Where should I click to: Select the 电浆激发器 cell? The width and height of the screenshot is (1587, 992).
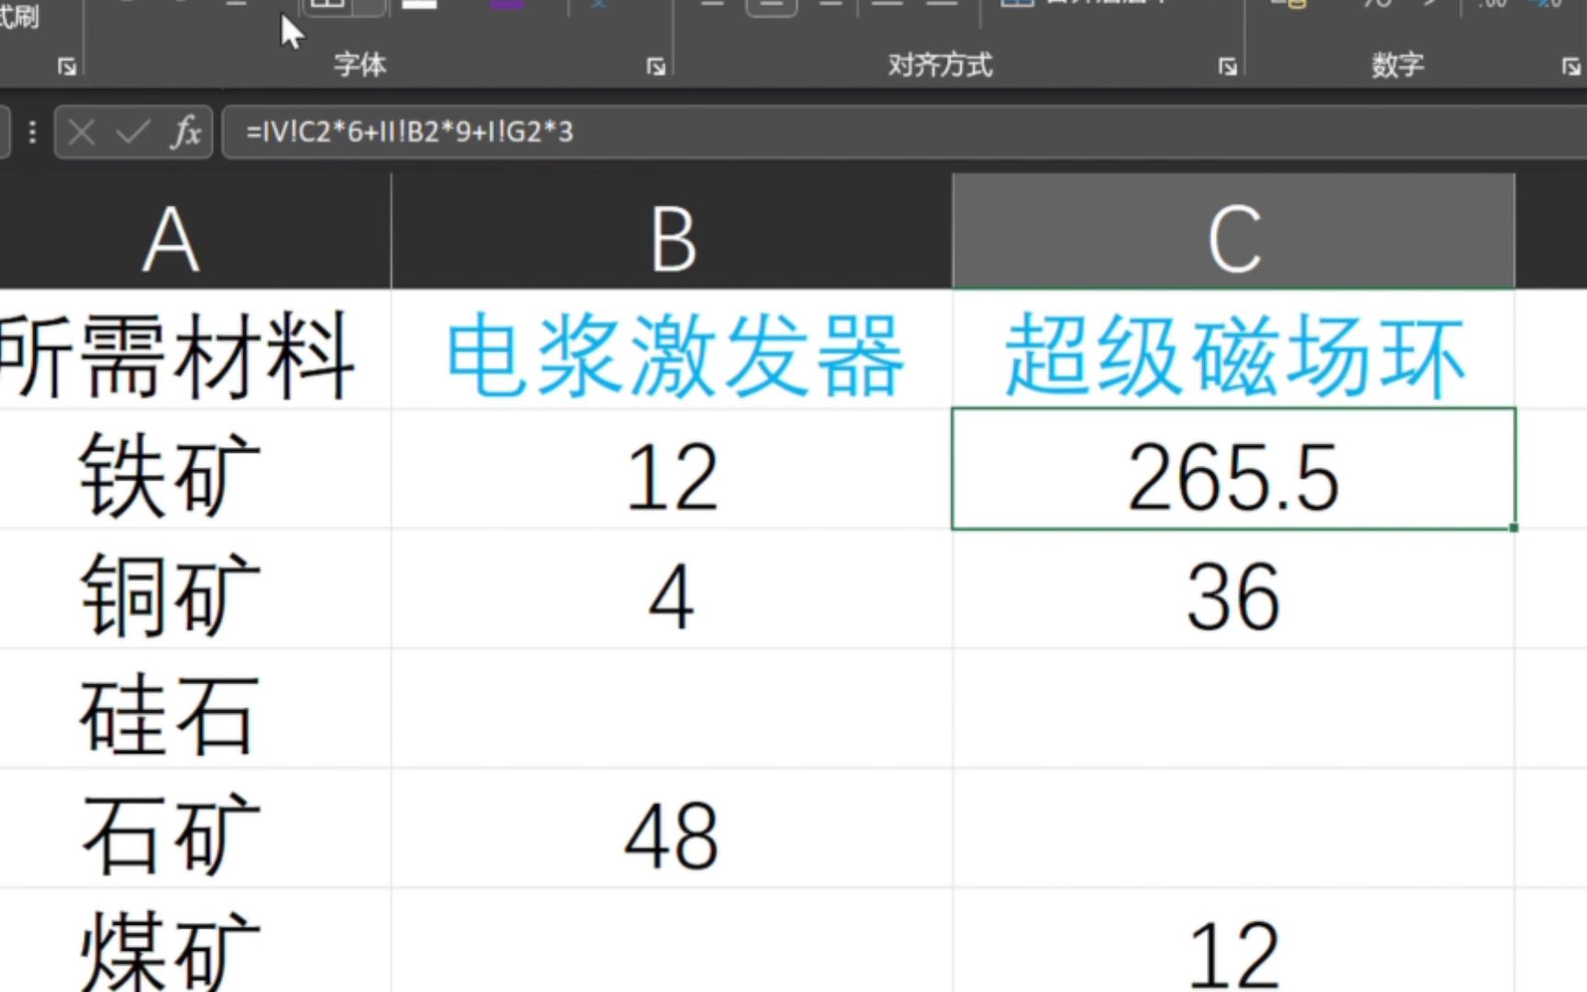point(672,349)
